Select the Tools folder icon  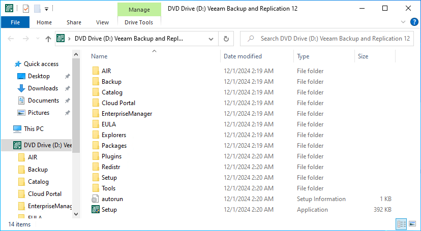pos(96,188)
